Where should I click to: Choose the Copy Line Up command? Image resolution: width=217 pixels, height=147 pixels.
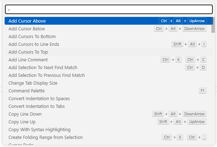click(x=22, y=122)
